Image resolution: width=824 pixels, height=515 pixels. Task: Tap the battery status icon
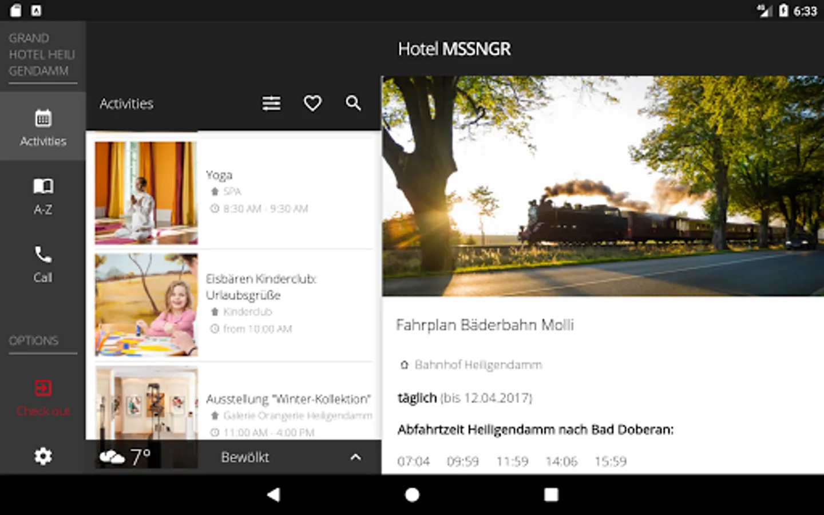783,10
